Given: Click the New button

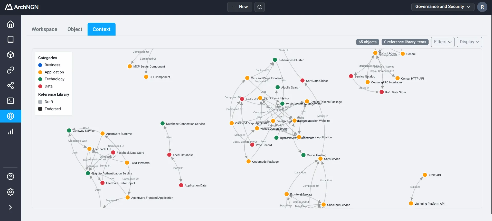Looking at the screenshot, I should point(240,7).
